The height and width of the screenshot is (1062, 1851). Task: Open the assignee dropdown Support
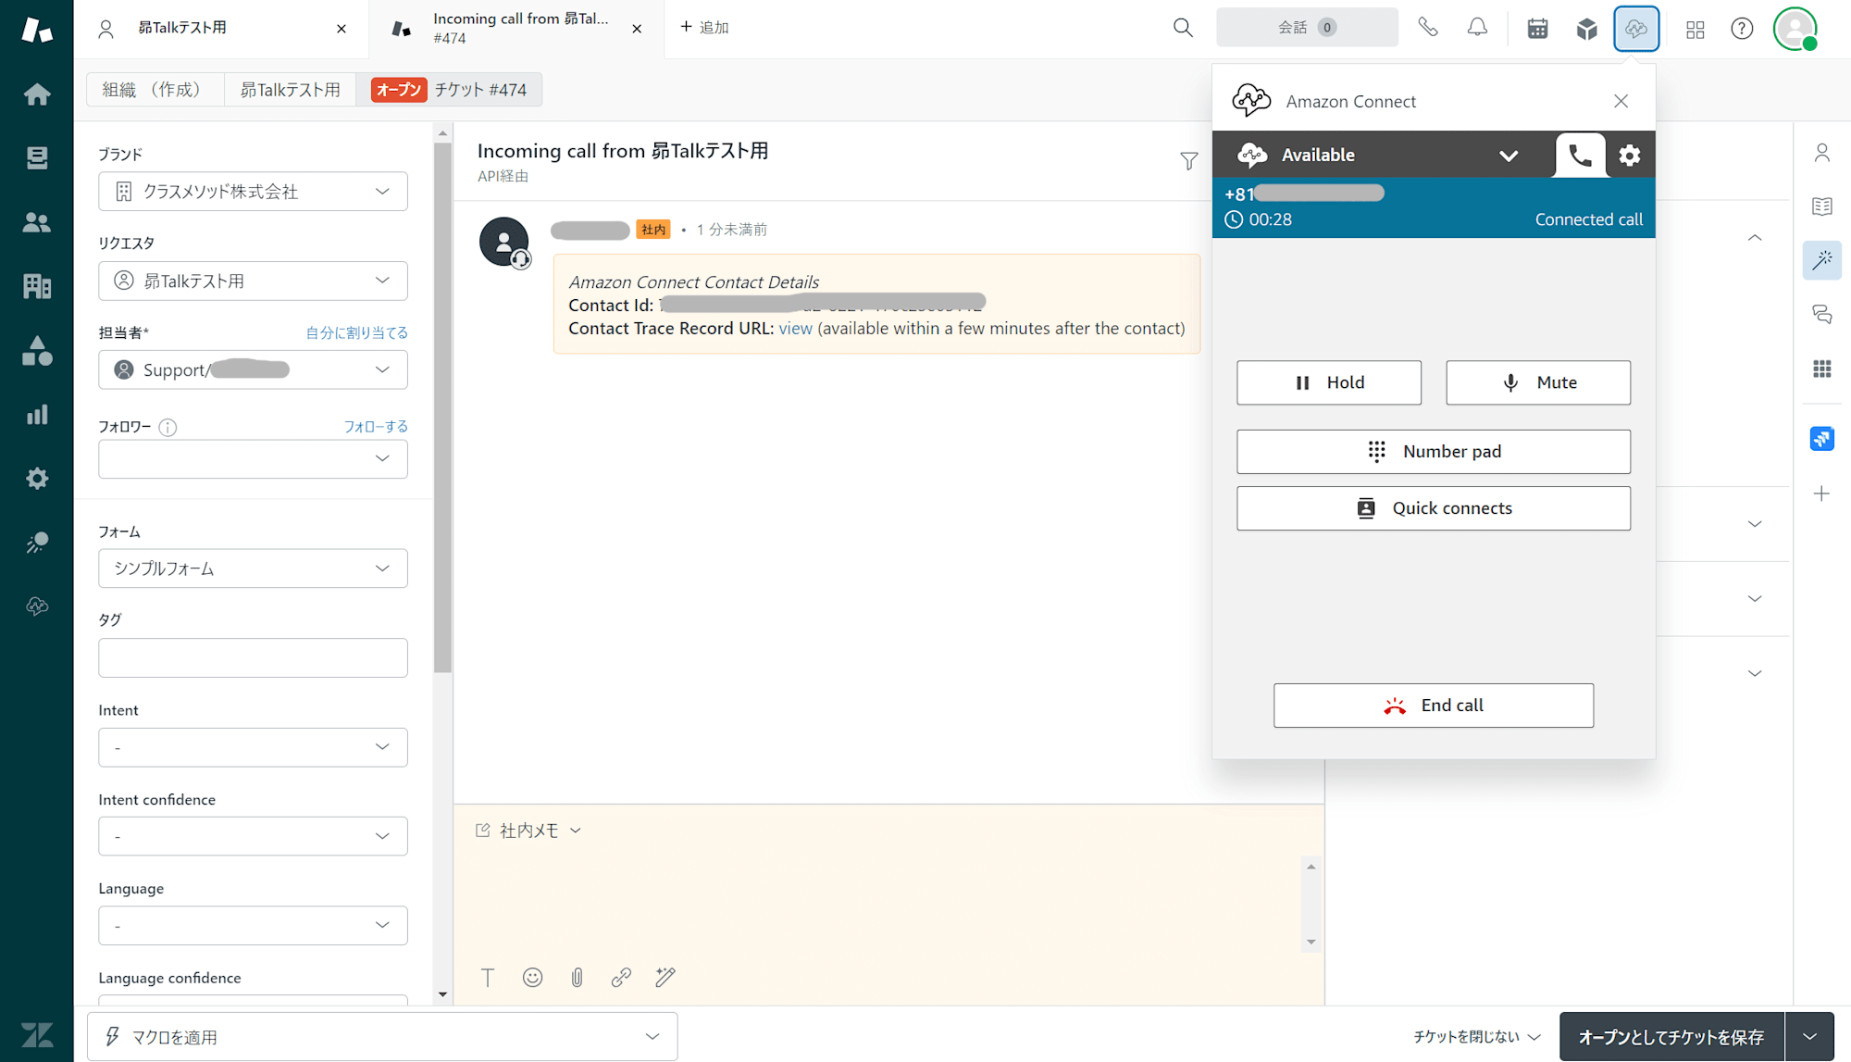pos(253,370)
